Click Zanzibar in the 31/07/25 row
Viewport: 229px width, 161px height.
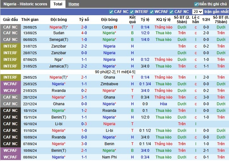(x=59, y=46)
